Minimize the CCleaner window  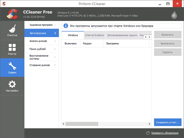pyautogui.click(x=160, y=4)
